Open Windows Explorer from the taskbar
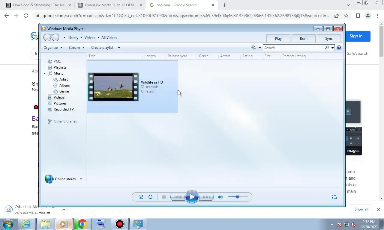The width and height of the screenshot is (384, 230). click(45, 224)
